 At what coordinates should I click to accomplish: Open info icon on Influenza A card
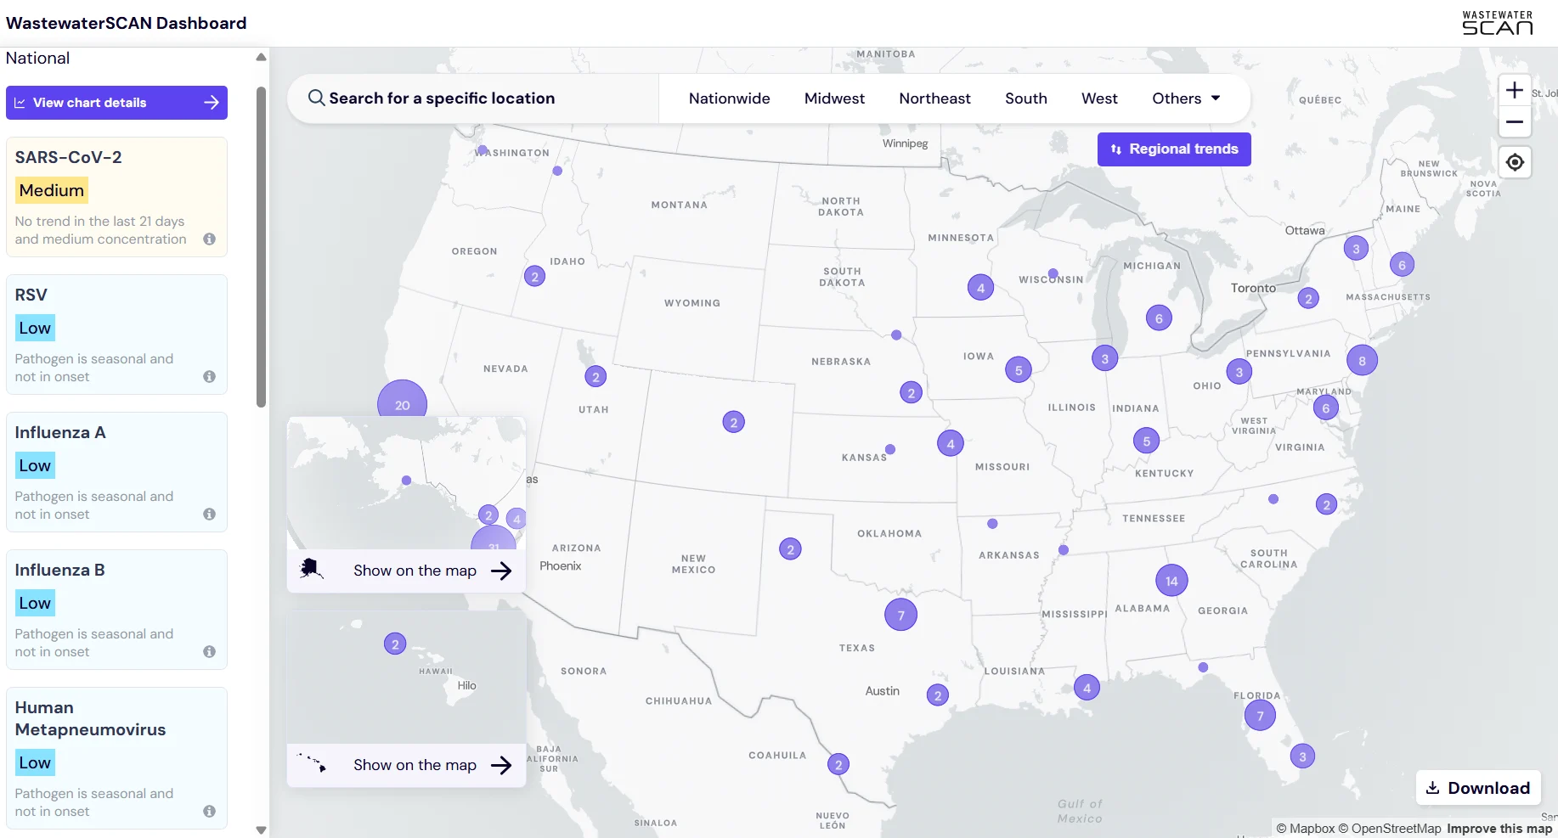pyautogui.click(x=209, y=515)
